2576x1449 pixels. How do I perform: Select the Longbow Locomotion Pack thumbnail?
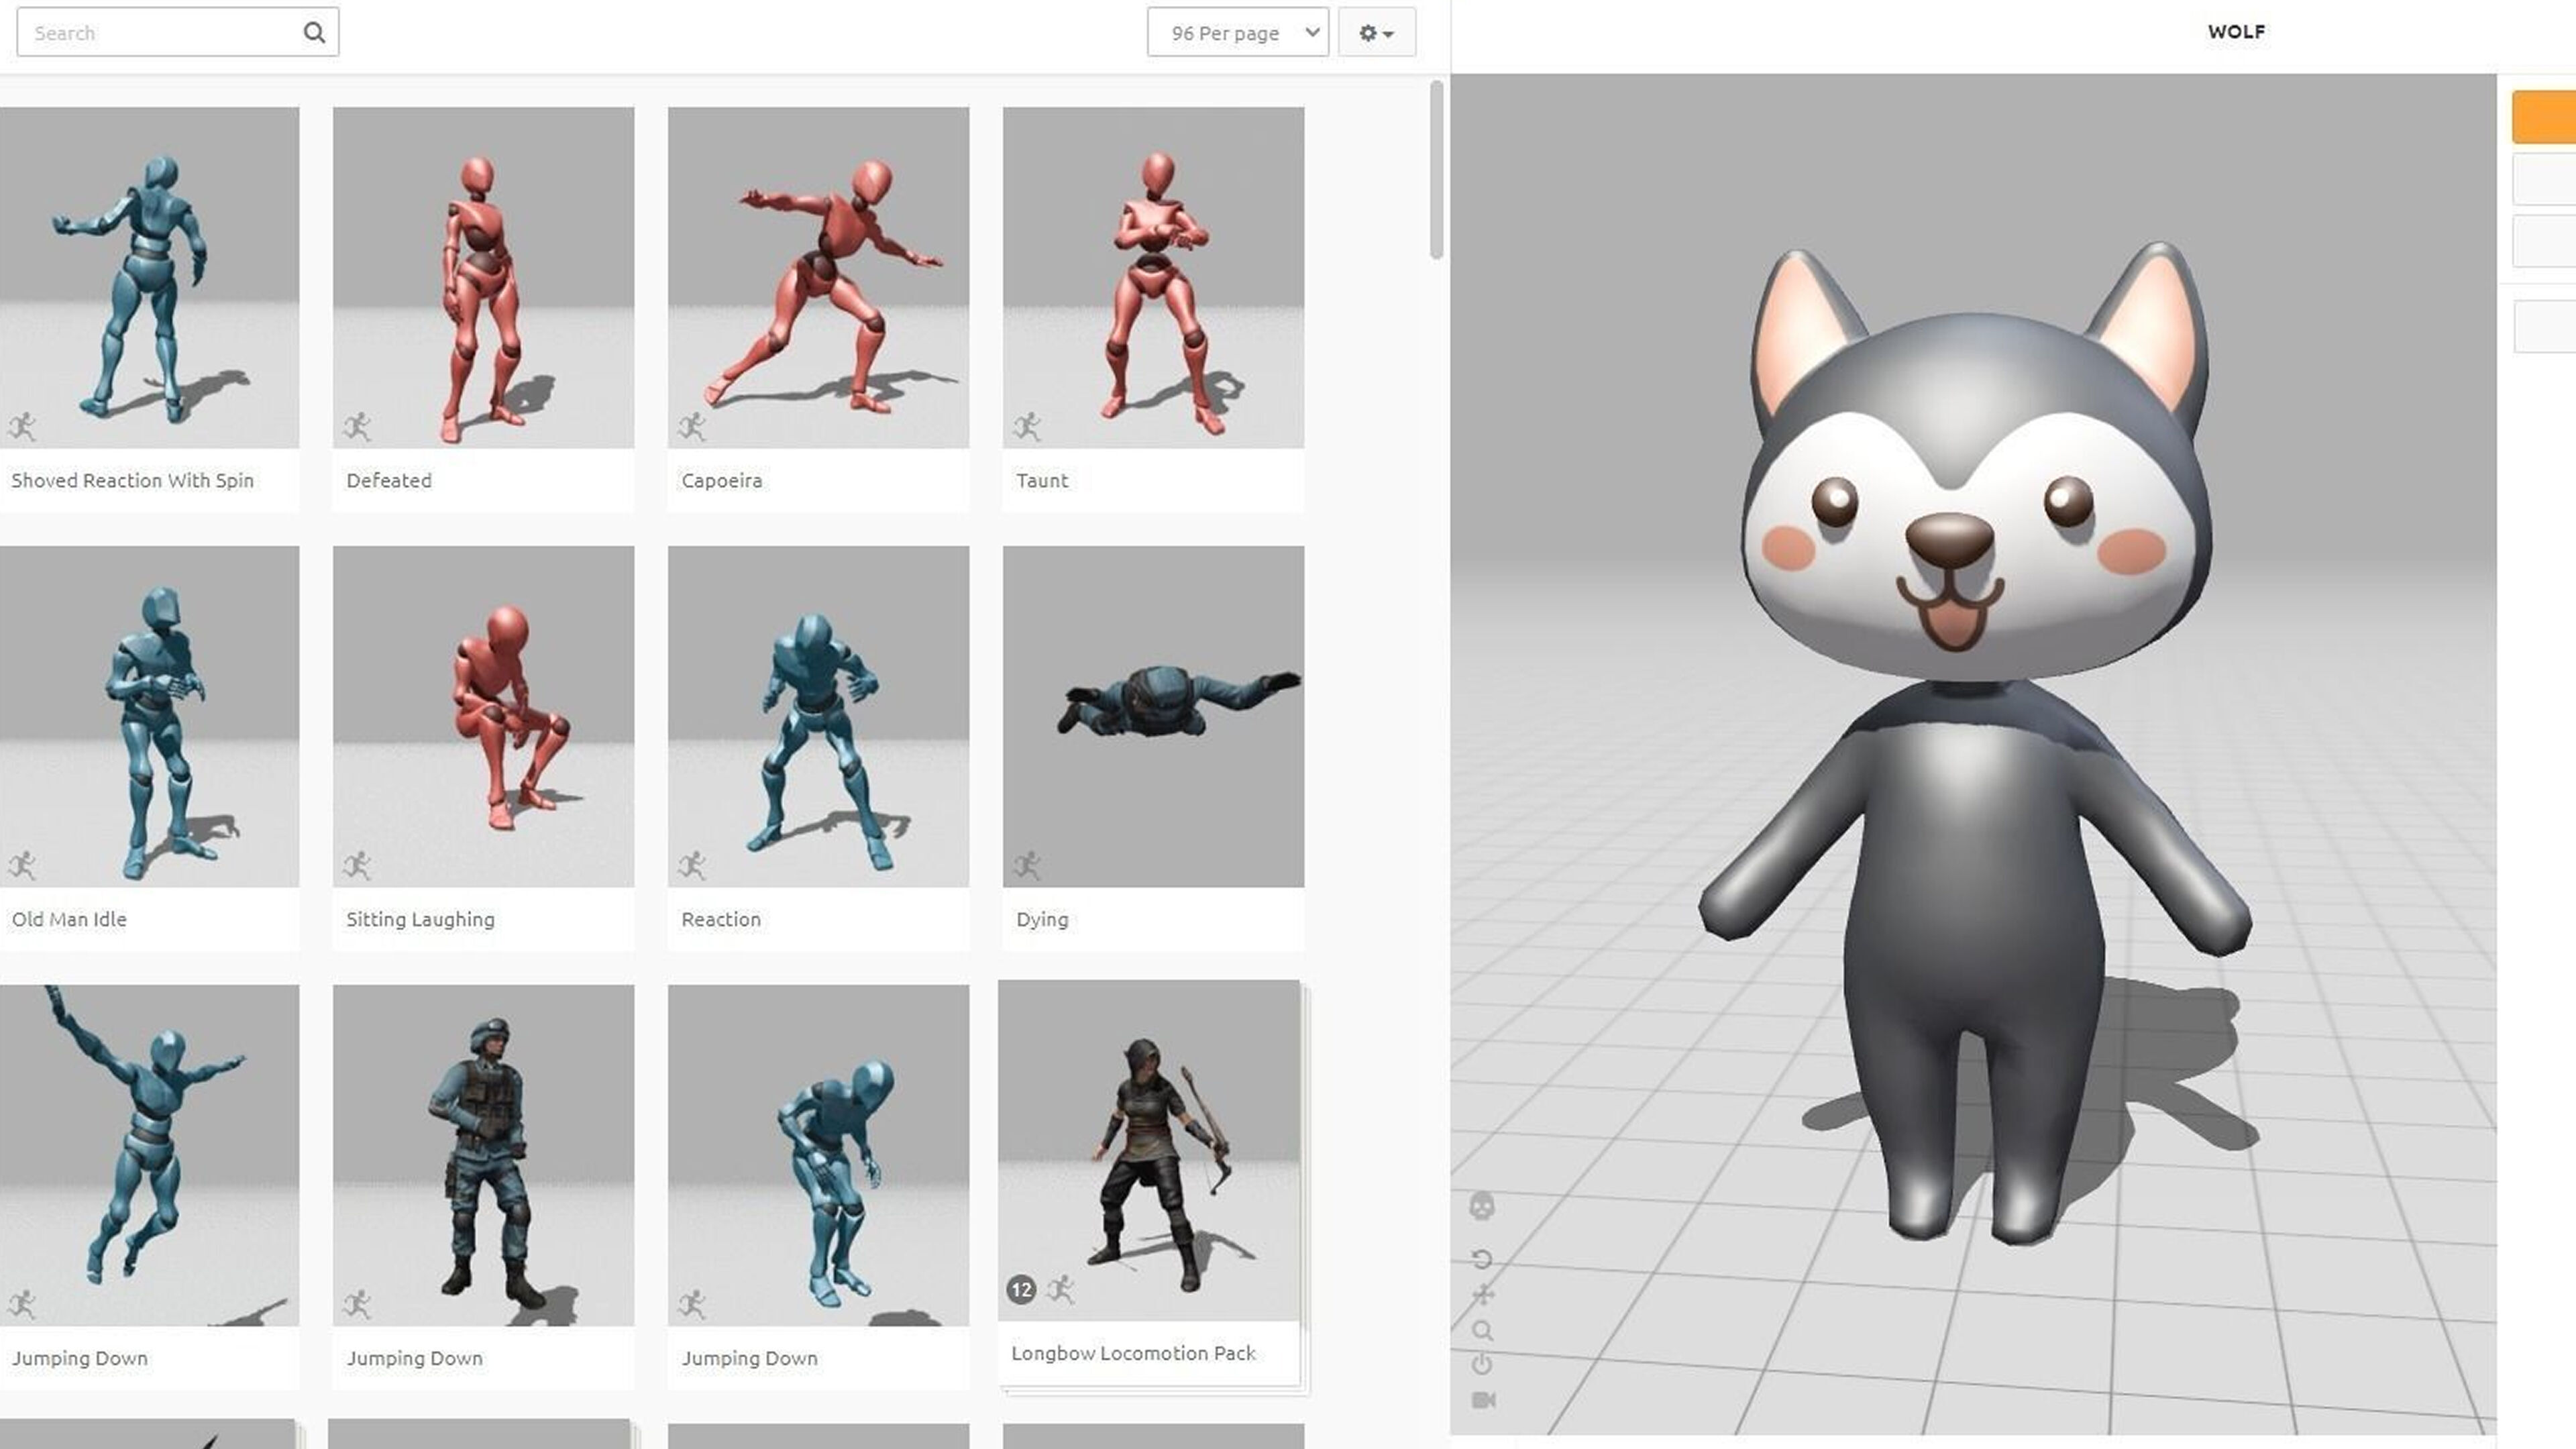(x=1149, y=1150)
